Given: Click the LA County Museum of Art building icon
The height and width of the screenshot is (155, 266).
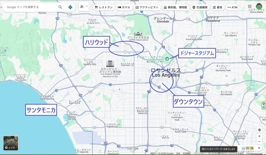Looking at the screenshot, I should (x=110, y=64).
